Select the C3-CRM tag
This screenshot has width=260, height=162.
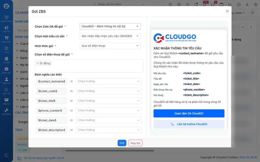point(22,150)
